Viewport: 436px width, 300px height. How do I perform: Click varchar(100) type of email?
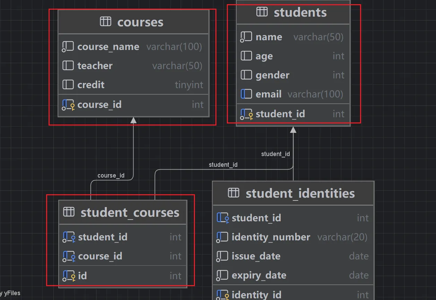315,94
